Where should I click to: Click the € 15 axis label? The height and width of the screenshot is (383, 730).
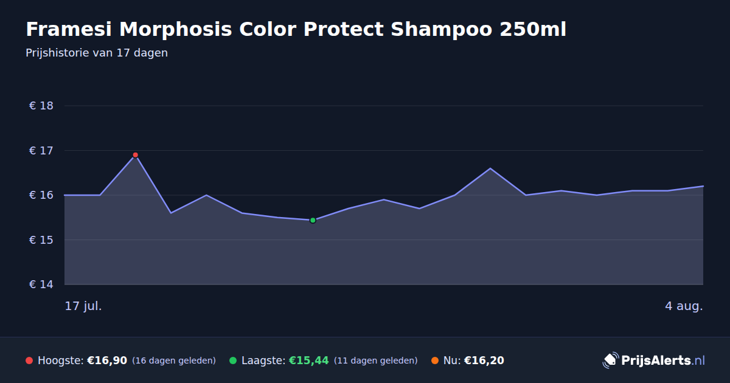(x=41, y=240)
